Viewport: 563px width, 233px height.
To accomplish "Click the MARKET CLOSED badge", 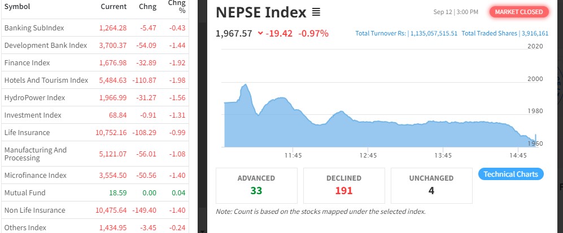I will pyautogui.click(x=518, y=12).
